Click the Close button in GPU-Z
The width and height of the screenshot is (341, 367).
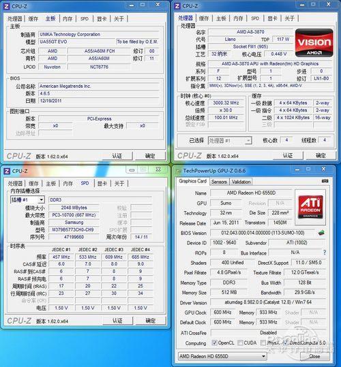(x=314, y=356)
